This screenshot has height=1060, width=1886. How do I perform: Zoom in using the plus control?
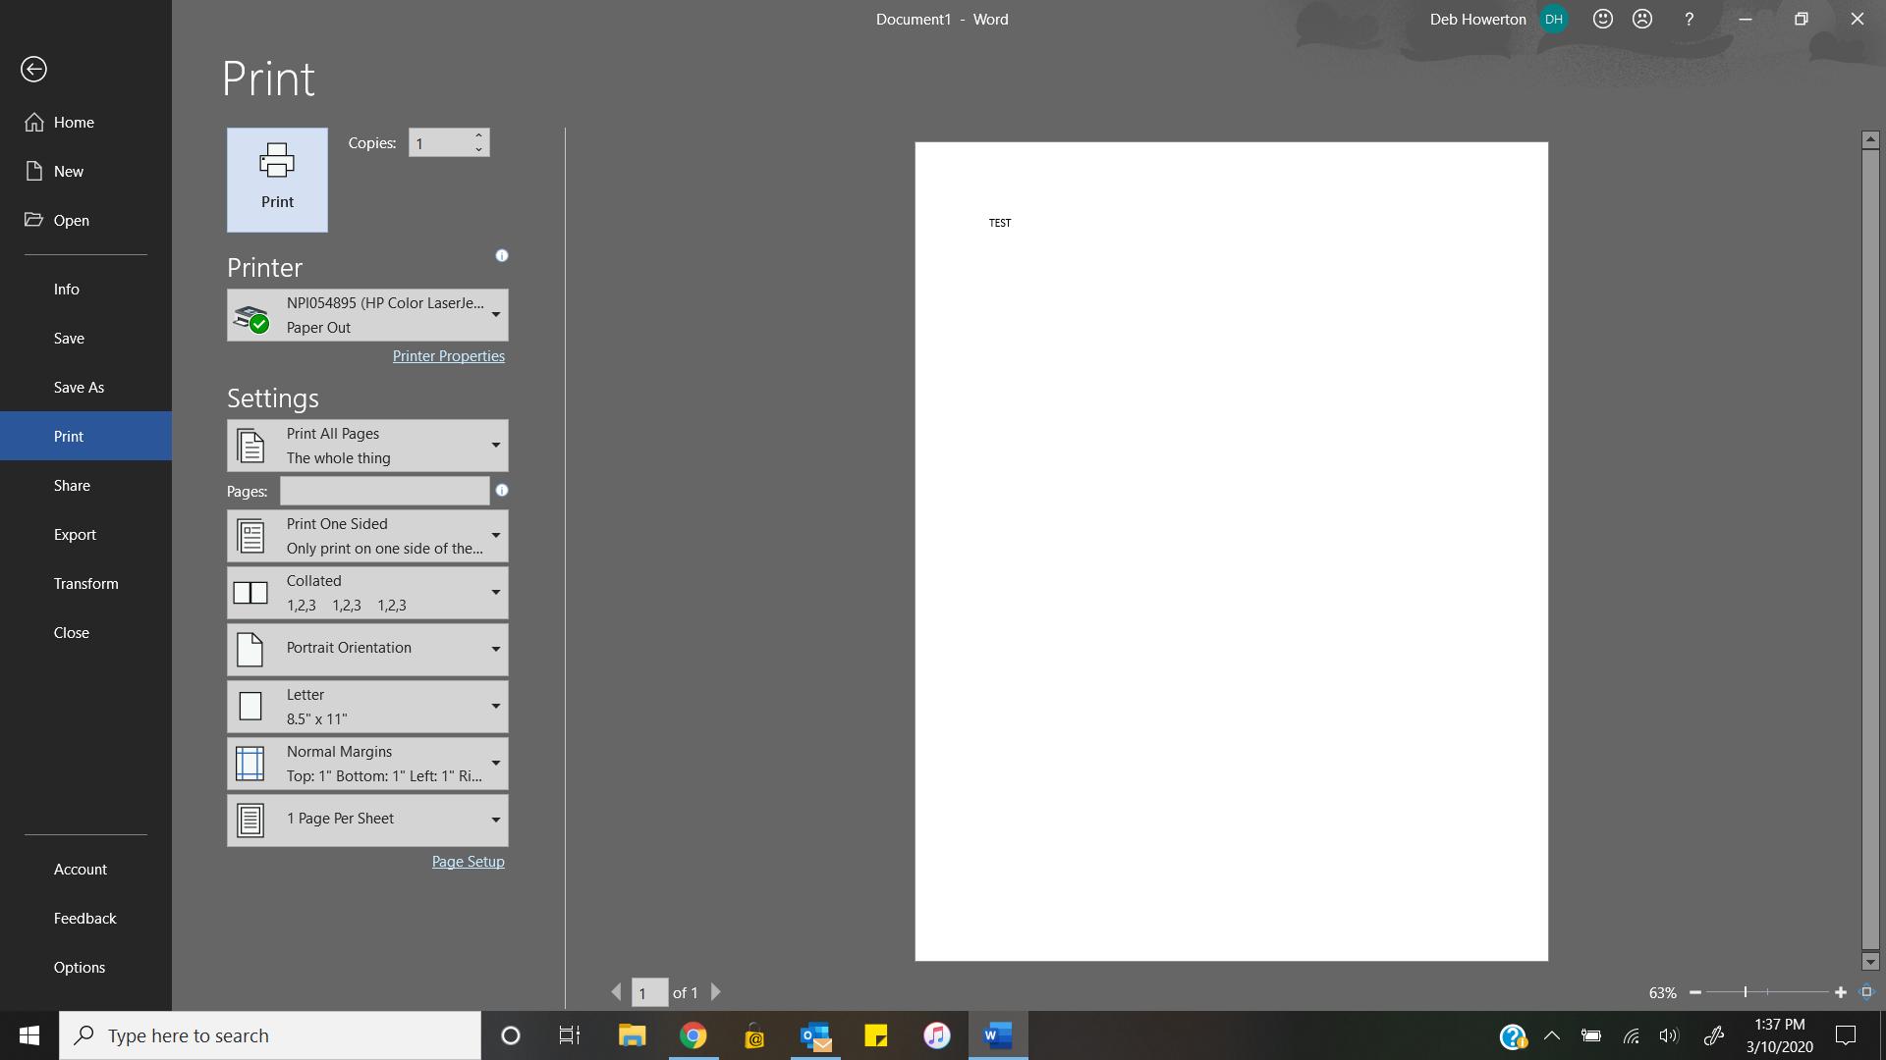[1837, 992]
